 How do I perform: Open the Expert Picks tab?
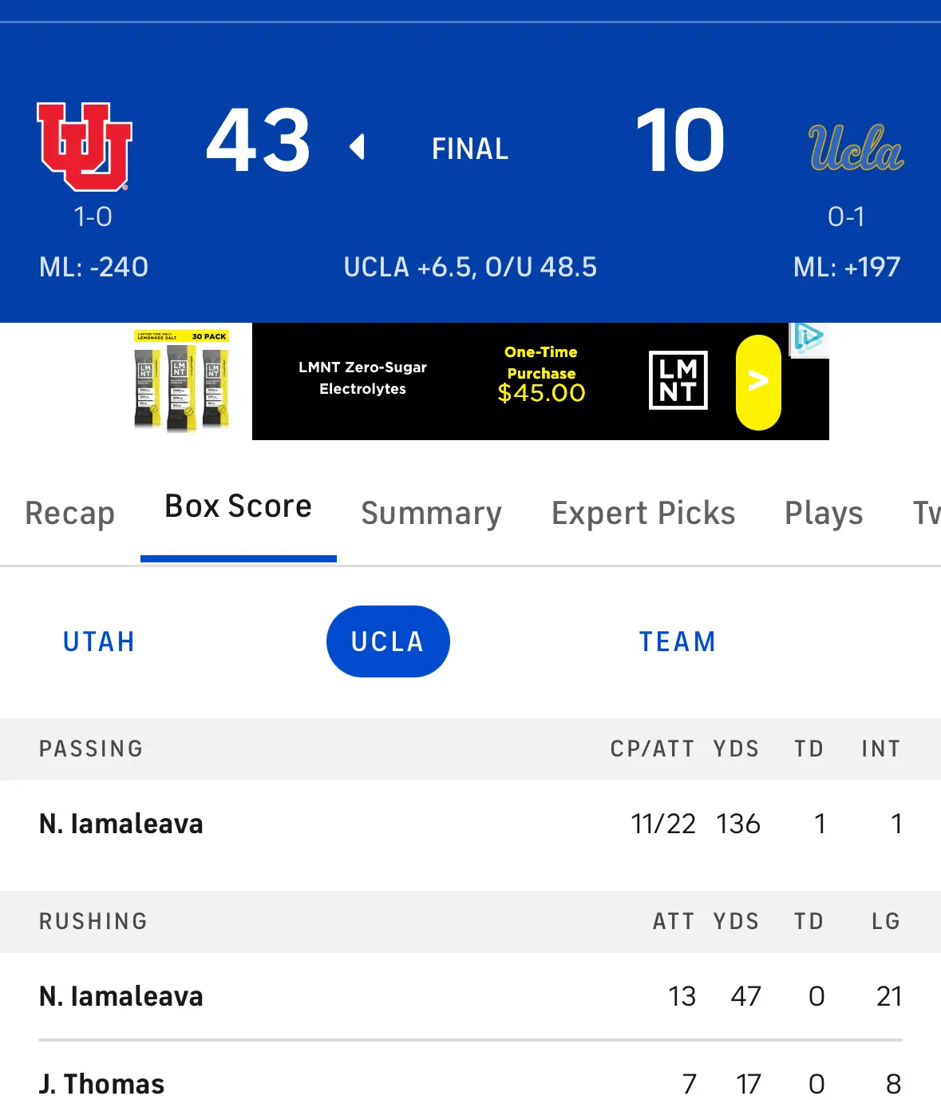(x=643, y=513)
